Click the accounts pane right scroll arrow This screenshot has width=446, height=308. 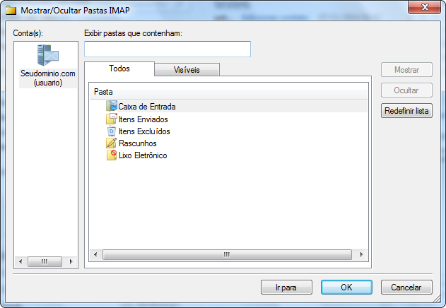(x=71, y=261)
